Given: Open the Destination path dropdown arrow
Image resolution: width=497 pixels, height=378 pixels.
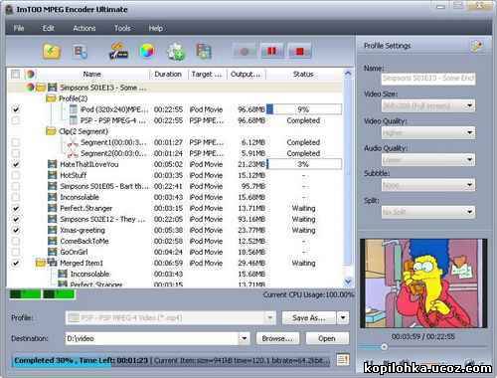Looking at the screenshot, I should (x=245, y=338).
